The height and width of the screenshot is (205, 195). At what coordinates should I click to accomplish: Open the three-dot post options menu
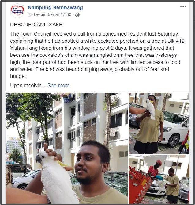[x=183, y=6]
